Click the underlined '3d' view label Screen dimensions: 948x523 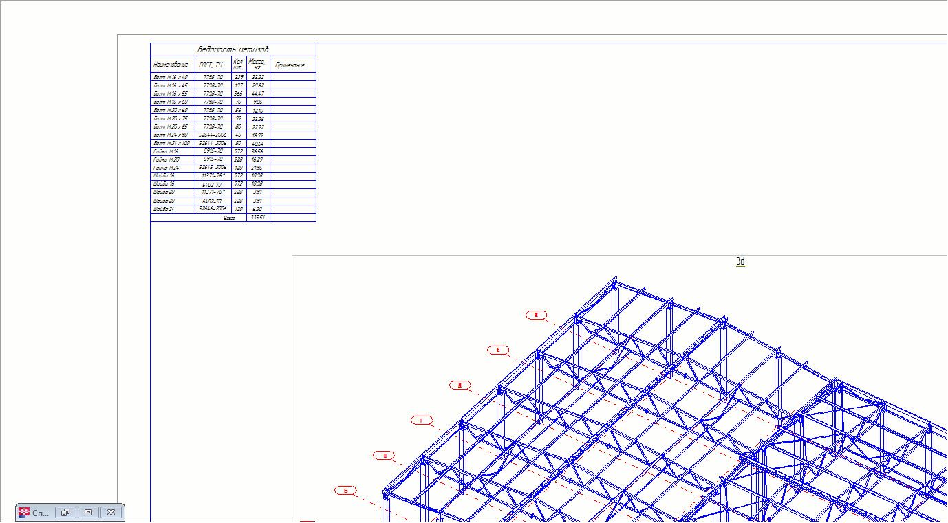pos(740,262)
